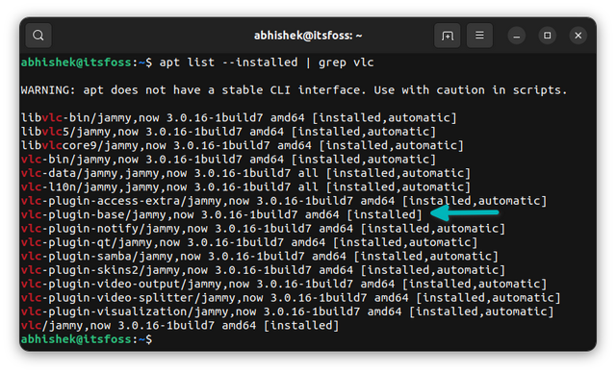Image resolution: width=616 pixels, height=373 pixels.
Task: Click the last vlc/jammy installed line
Action: coord(180,326)
